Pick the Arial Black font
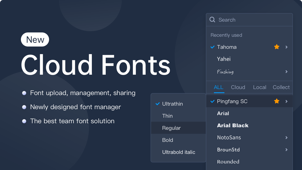Image resolution: width=302 pixels, height=170 pixels. coord(233,125)
